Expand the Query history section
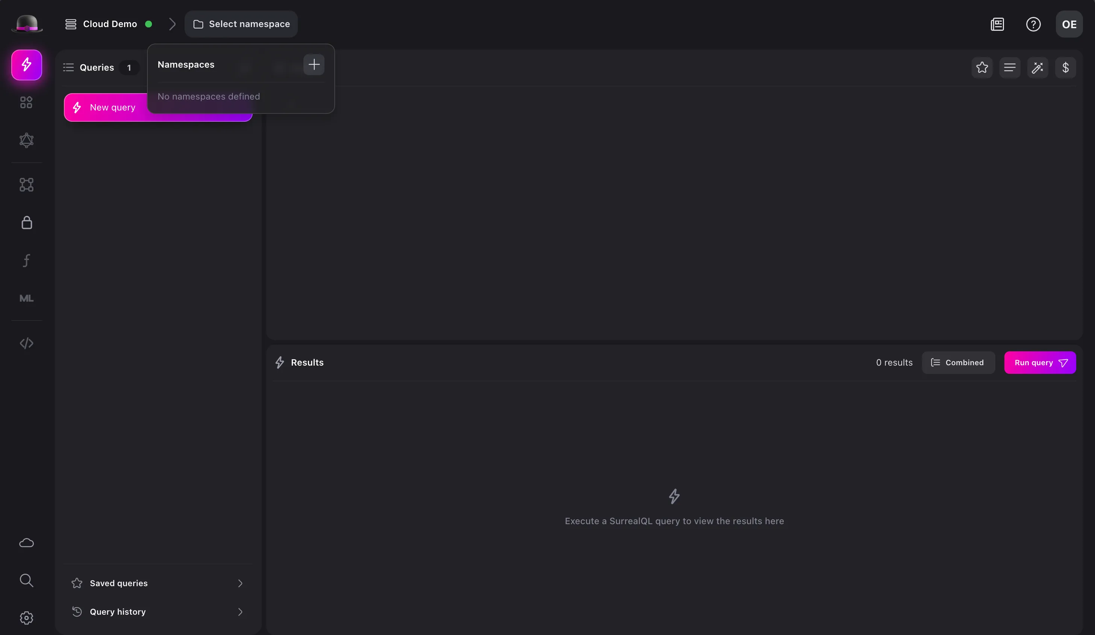Viewport: 1095px width, 635px height. [x=158, y=612]
